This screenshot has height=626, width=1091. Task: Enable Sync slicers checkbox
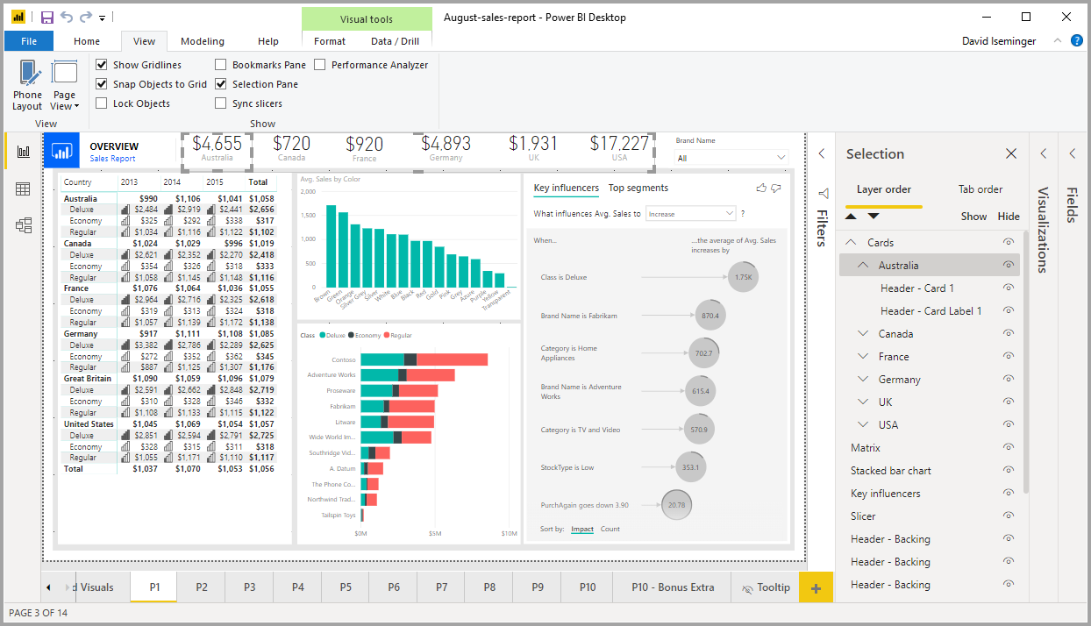coord(221,103)
